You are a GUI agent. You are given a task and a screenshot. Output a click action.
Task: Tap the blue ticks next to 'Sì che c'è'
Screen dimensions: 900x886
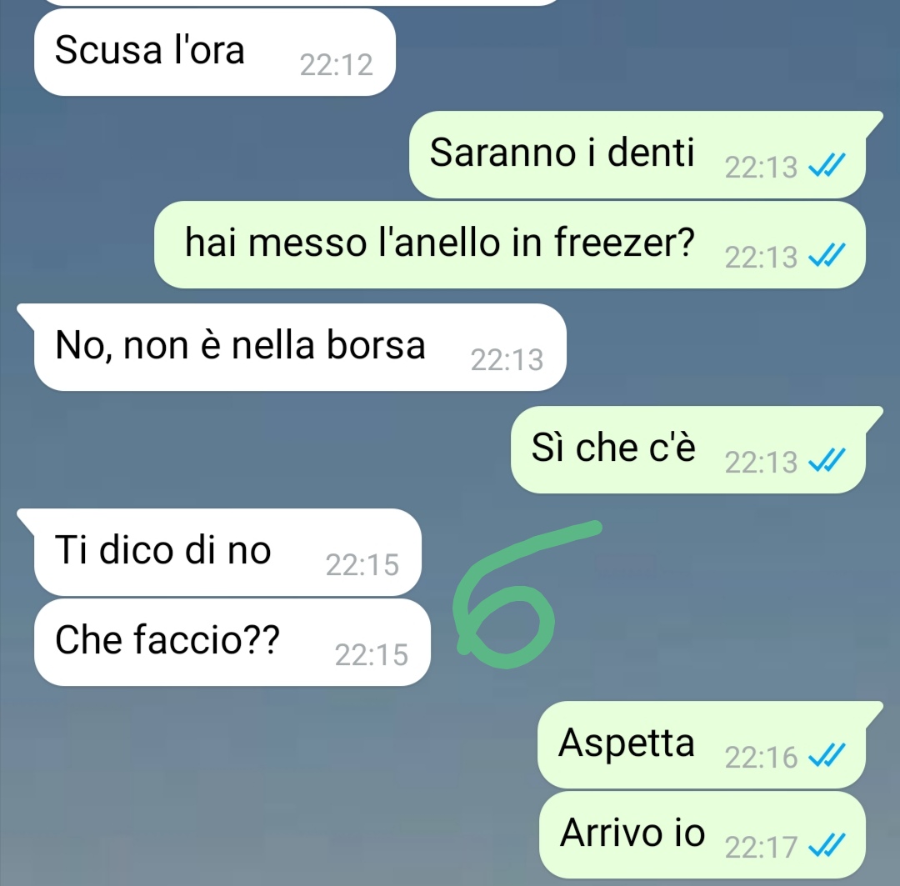(827, 460)
